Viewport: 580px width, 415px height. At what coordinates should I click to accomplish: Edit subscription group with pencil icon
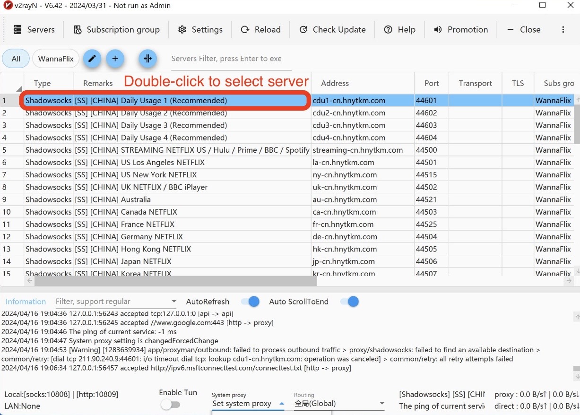coord(92,59)
